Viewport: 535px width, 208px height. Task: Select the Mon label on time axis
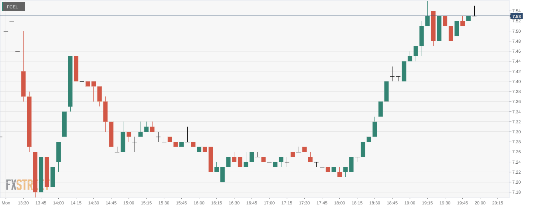click(6, 203)
